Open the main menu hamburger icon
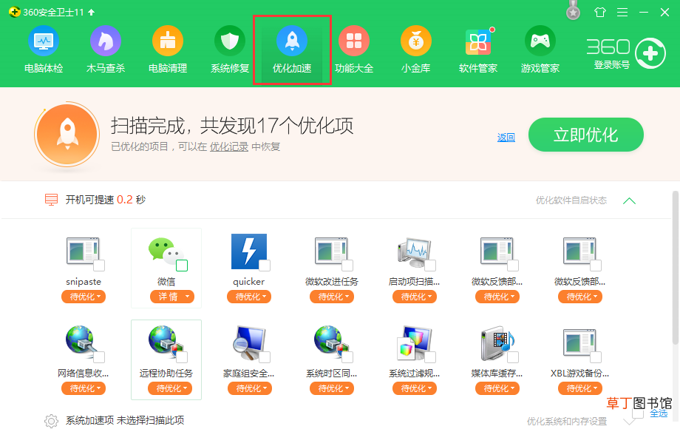 tap(622, 12)
